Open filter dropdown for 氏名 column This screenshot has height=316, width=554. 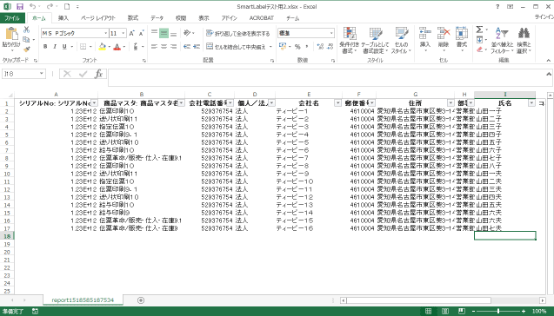pos(531,103)
